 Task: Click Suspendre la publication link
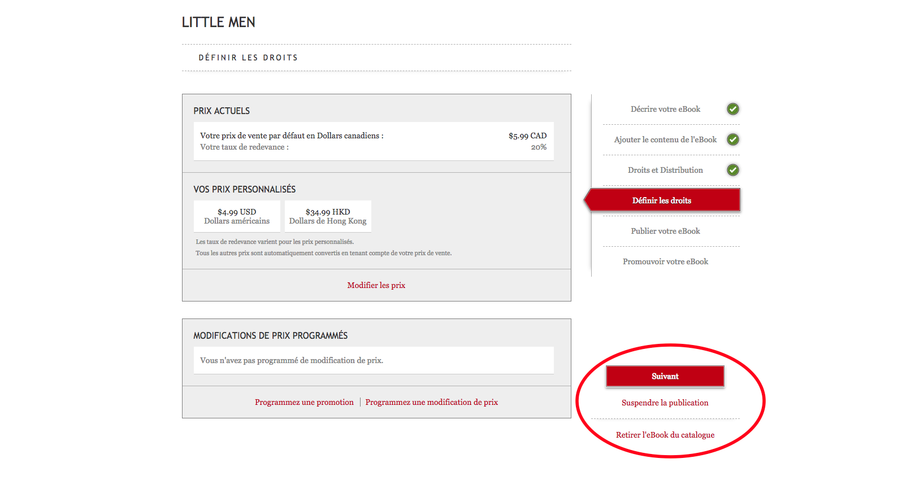coord(665,403)
